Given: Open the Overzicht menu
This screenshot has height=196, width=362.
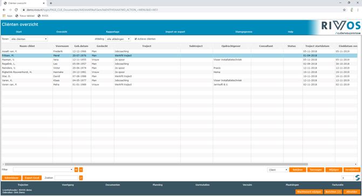Looking at the screenshot, I should click(x=62, y=32).
